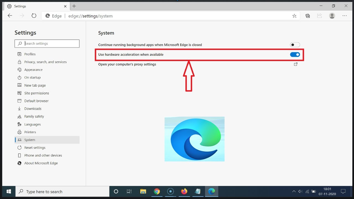Close the Settings tab
This screenshot has height=199, width=354.
tap(65, 6)
